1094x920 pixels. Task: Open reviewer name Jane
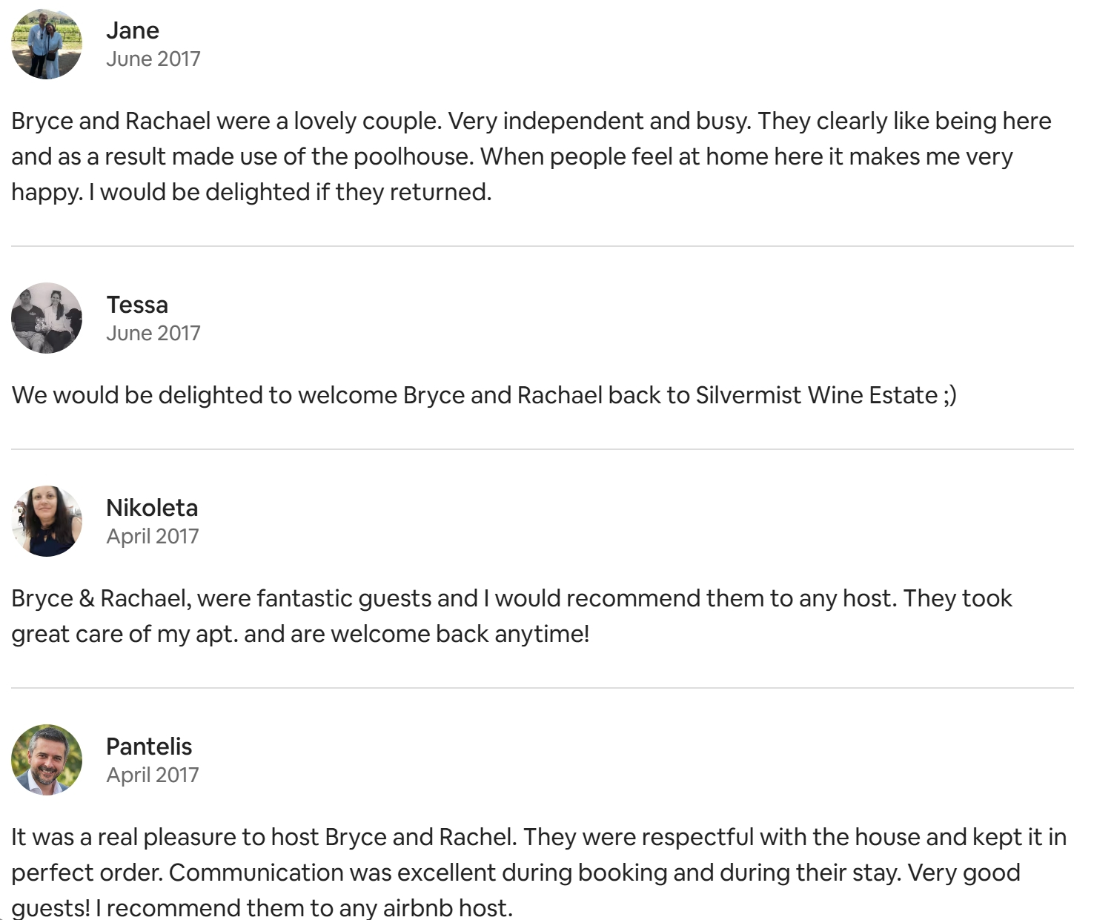pos(132,30)
